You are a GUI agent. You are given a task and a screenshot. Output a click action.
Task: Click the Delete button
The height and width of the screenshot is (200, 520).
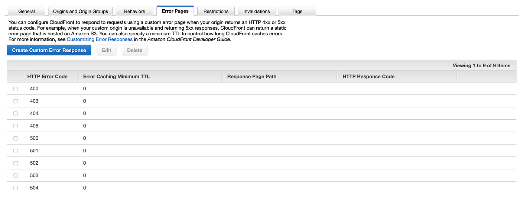click(134, 50)
